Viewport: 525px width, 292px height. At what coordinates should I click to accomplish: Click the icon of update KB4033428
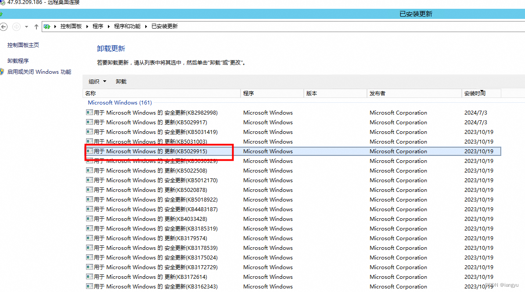(x=90, y=219)
